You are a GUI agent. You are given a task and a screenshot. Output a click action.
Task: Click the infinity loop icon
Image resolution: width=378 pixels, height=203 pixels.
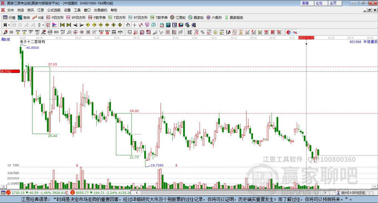coord(295,32)
